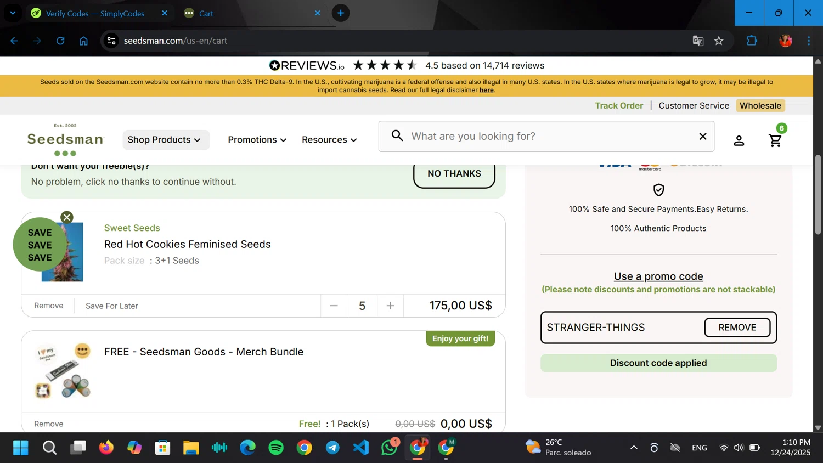This screenshot has height=463, width=823.
Task: Open the legal disclaimer here link
Action: click(x=487, y=90)
